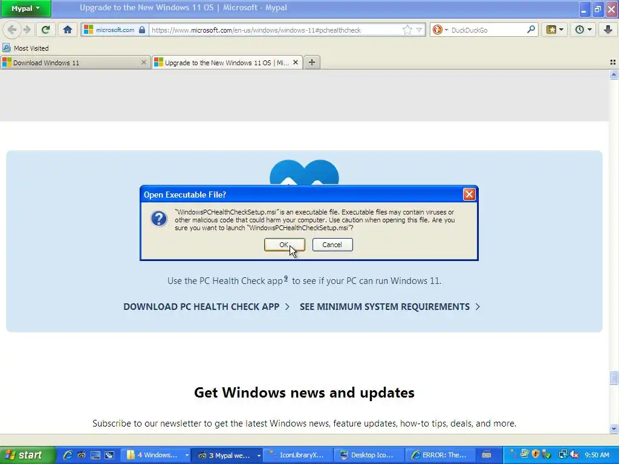Click the 9:50 AM system clock
Image resolution: width=619 pixels, height=464 pixels.
coord(597,455)
